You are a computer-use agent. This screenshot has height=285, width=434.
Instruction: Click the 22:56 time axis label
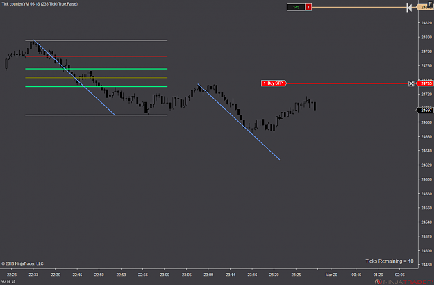[x=143, y=275]
